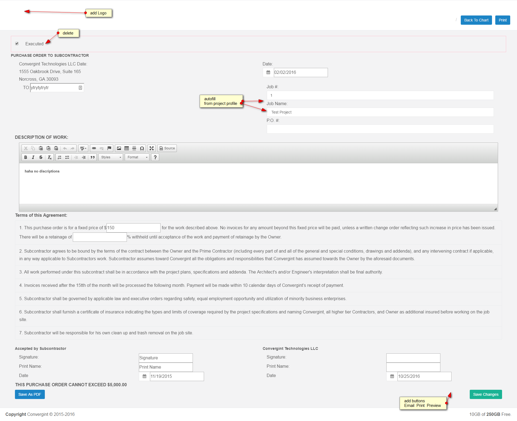This screenshot has height=421, width=517.
Task: Click the '10GB of 250GB Free.' footer text
Action: (x=490, y=414)
